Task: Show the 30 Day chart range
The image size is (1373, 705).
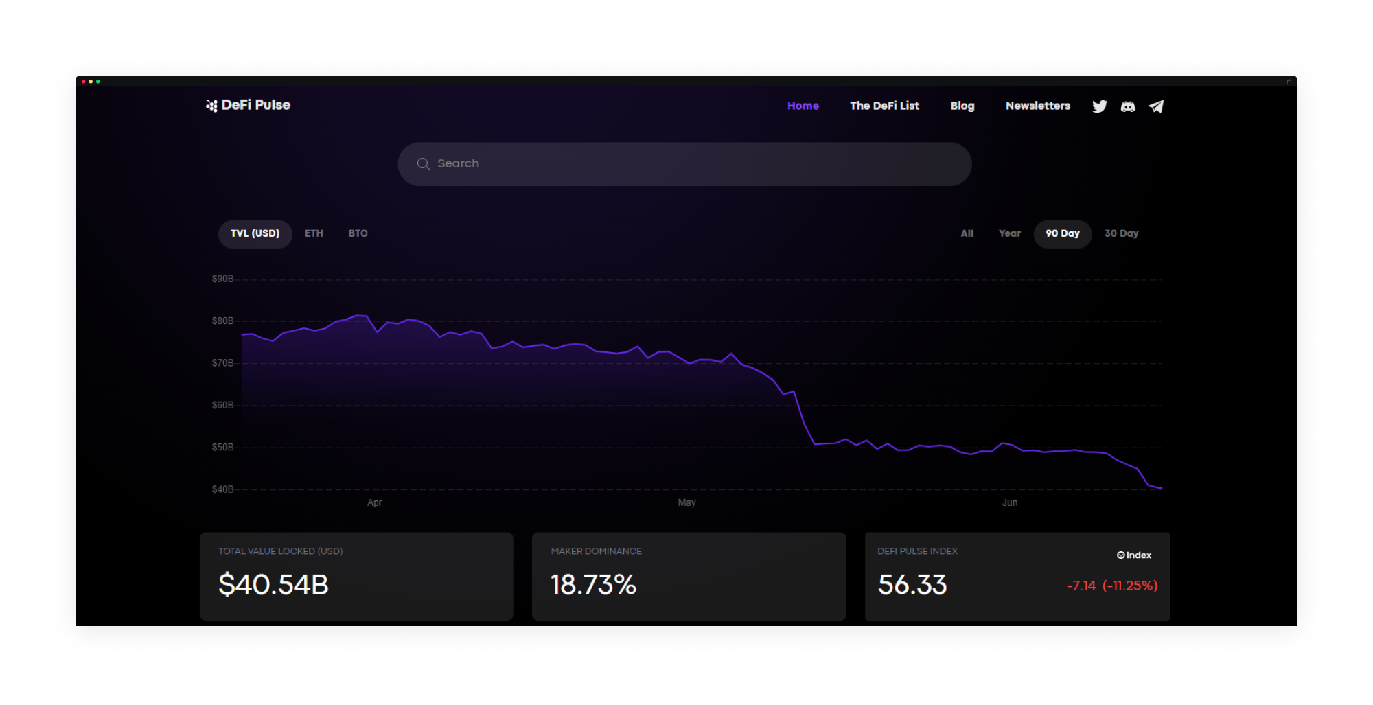Action: (x=1121, y=233)
